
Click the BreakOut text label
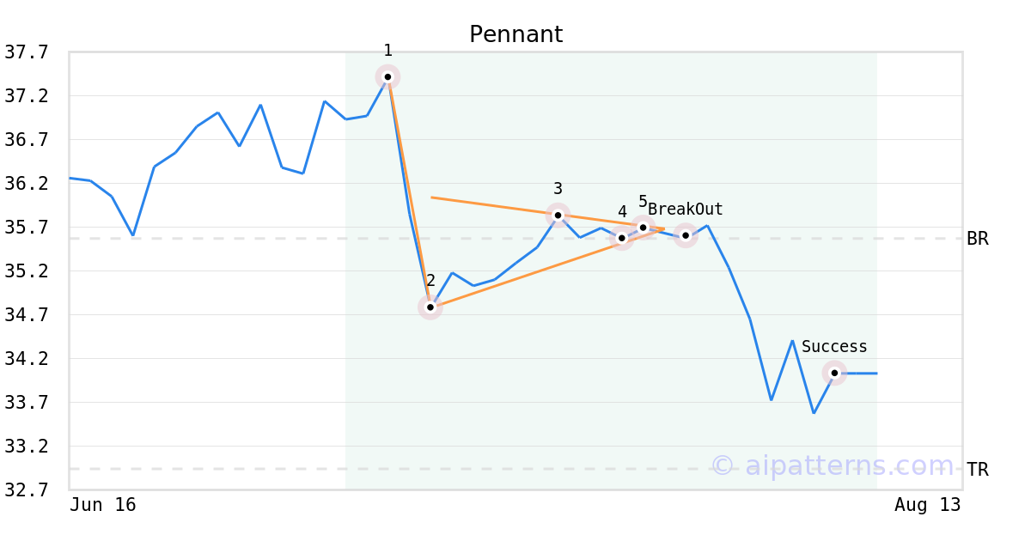click(686, 210)
